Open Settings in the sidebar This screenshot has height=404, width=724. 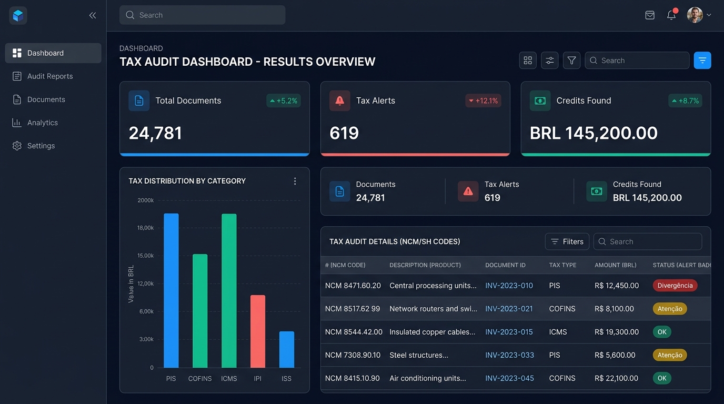(53, 146)
